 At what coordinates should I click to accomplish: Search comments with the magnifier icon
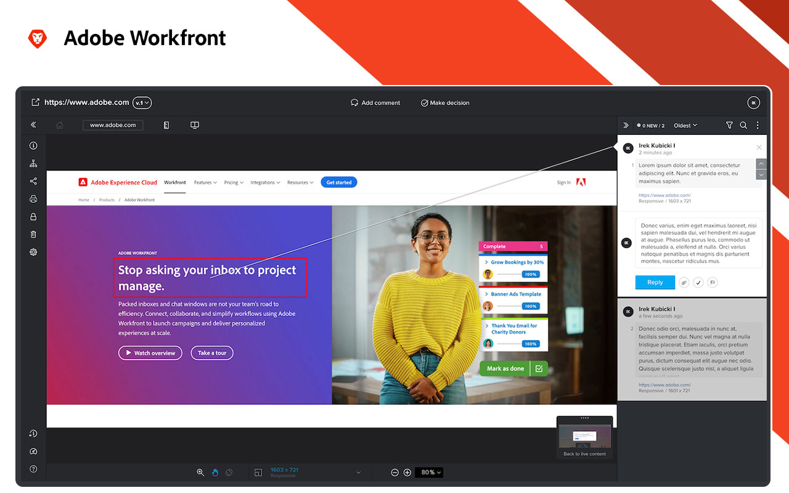(x=743, y=124)
